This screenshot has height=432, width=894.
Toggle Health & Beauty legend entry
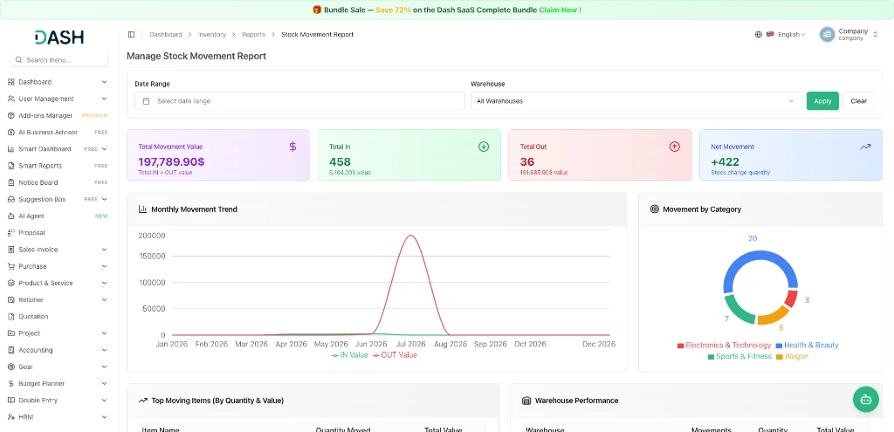tap(807, 346)
